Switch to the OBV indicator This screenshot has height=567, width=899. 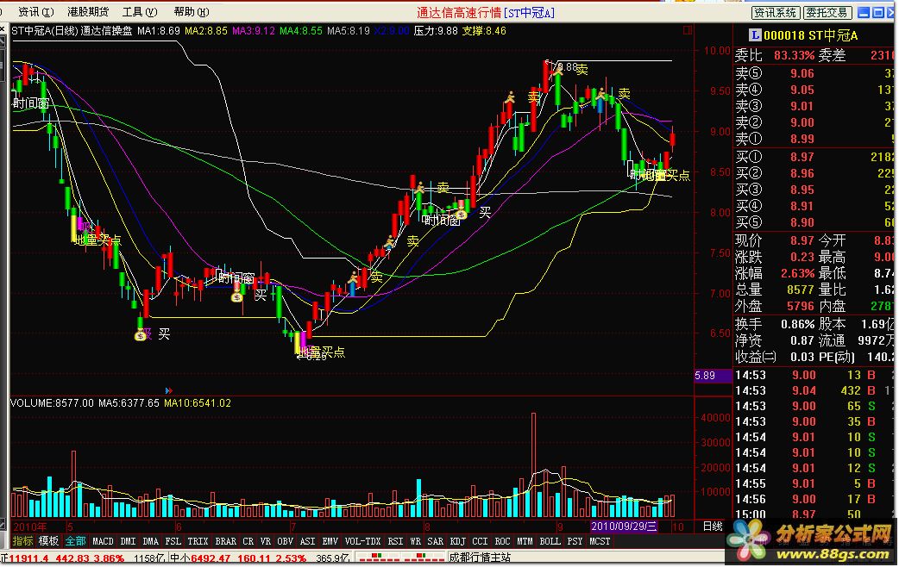point(286,541)
